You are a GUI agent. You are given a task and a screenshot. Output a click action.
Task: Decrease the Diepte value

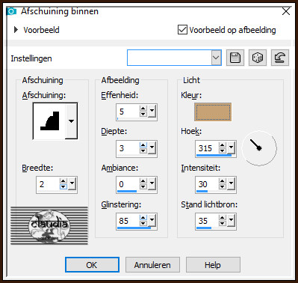point(143,150)
